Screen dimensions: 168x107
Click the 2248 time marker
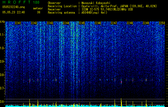click(130, 23)
